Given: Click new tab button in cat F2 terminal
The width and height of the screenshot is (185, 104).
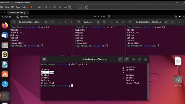Looking at the screenshot, I should pyautogui.click(x=79, y=22).
